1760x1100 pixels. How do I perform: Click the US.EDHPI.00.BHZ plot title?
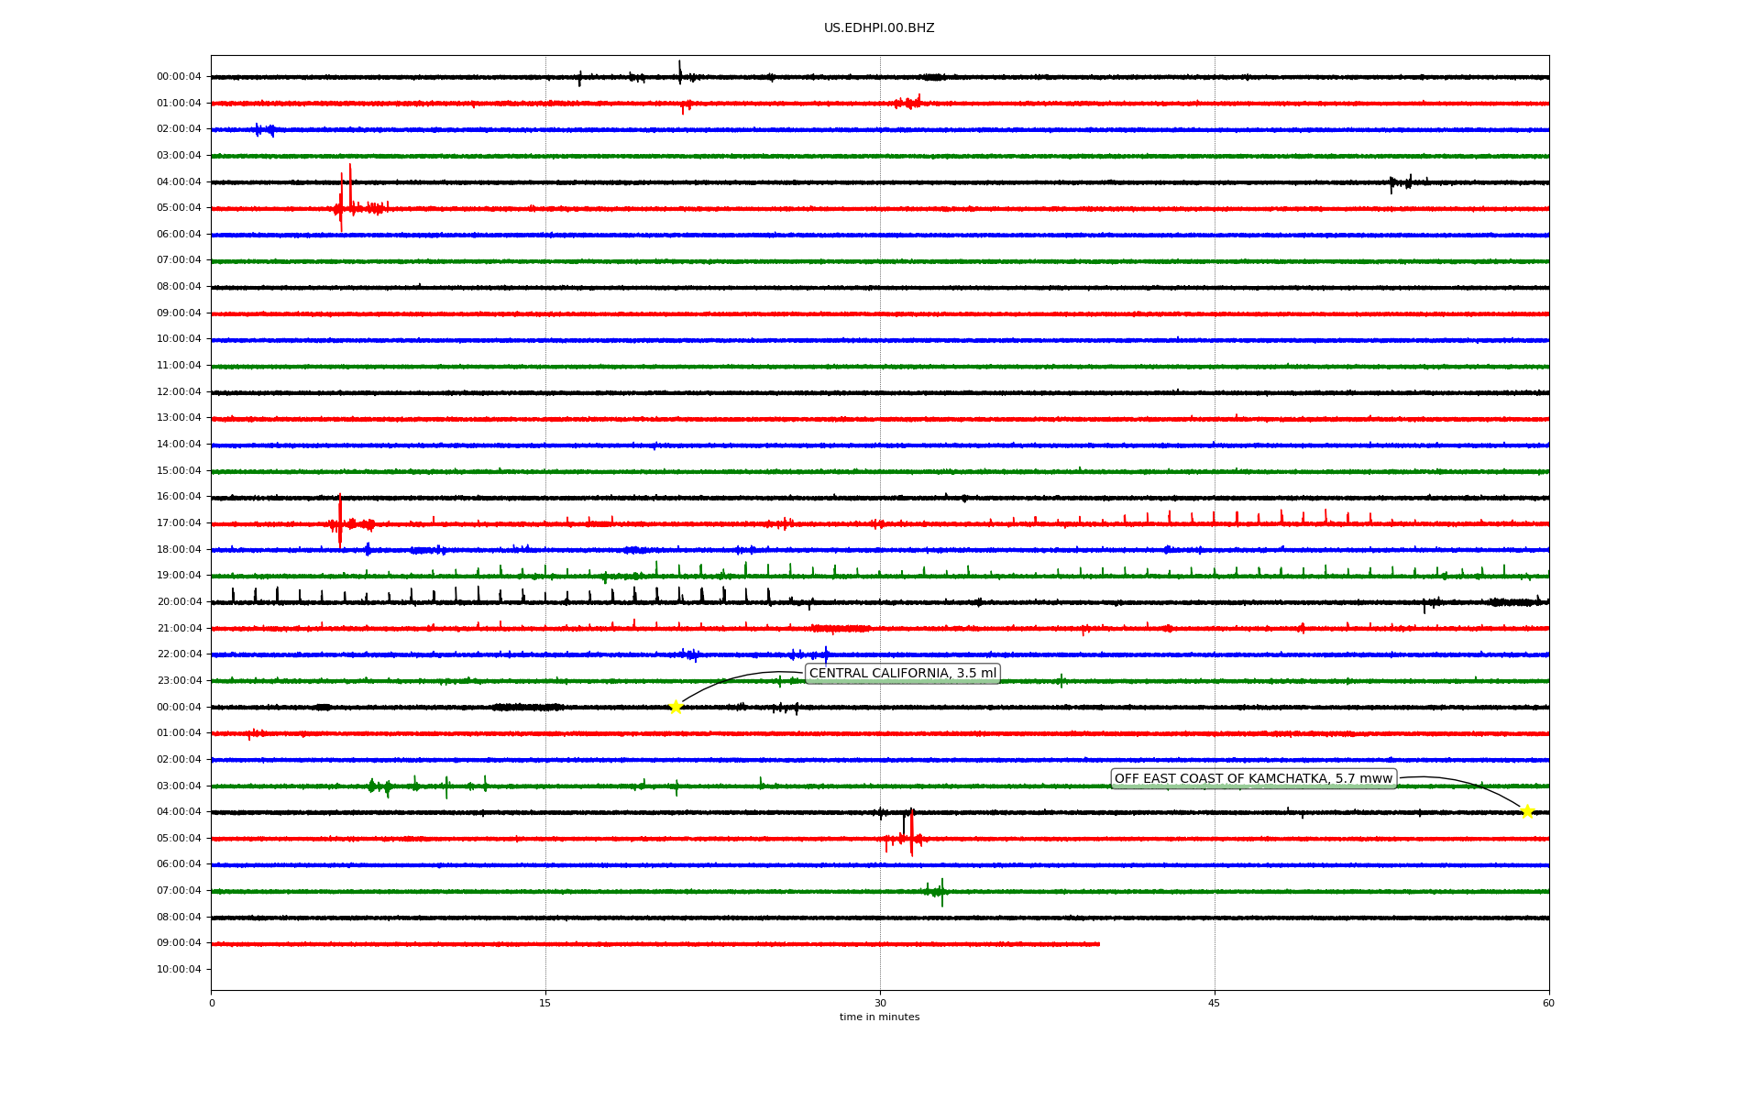pyautogui.click(x=878, y=28)
